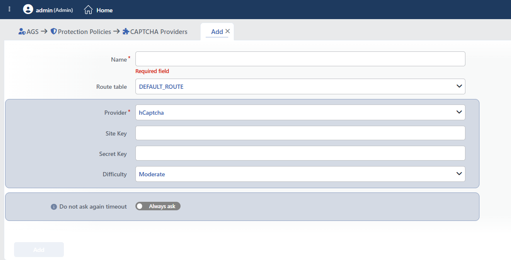This screenshot has width=511, height=260.
Task: Click the admin (Admin) username
Action: click(x=54, y=10)
